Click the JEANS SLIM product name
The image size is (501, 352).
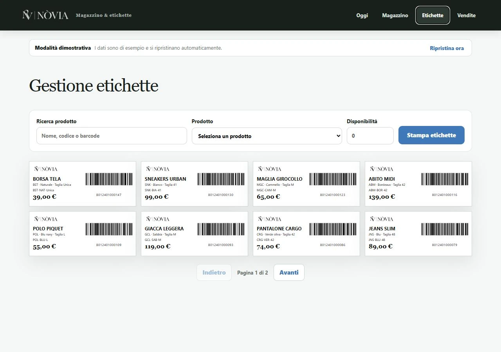(x=382, y=229)
